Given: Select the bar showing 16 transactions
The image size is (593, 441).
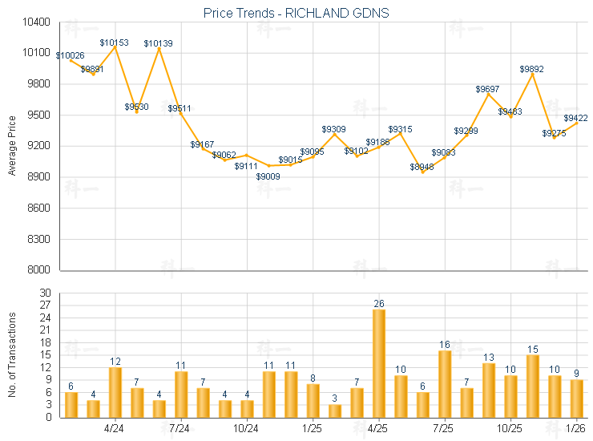Looking at the screenshot, I should coord(445,383).
